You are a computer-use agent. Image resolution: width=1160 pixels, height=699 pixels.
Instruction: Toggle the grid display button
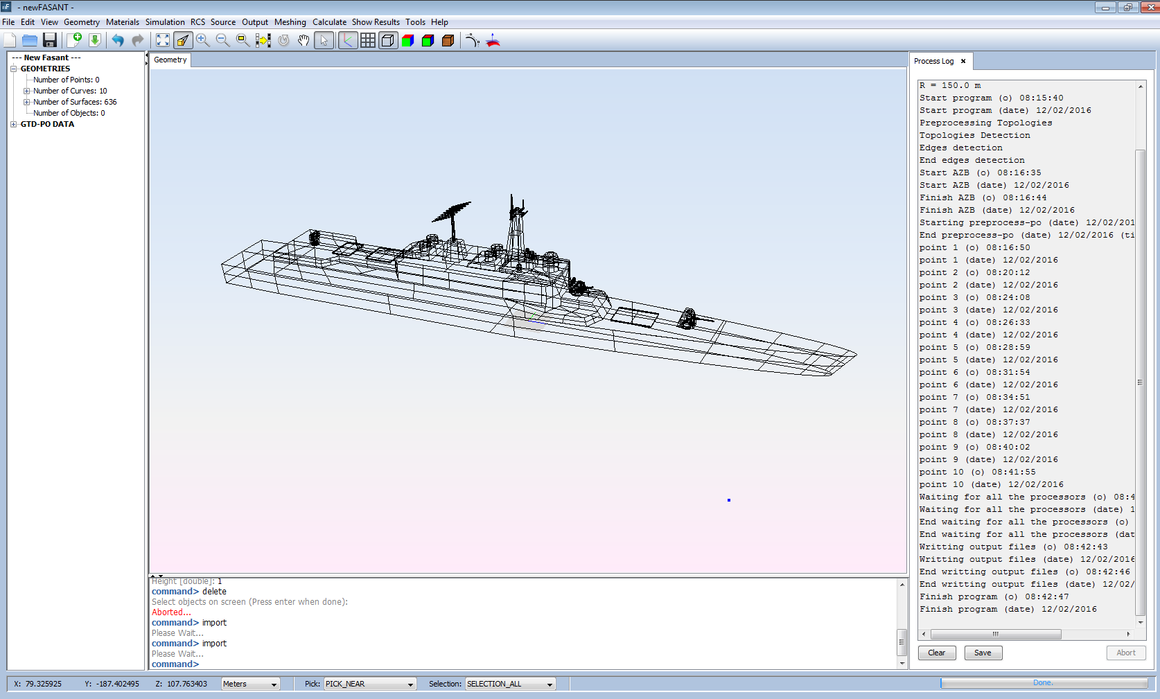point(368,40)
